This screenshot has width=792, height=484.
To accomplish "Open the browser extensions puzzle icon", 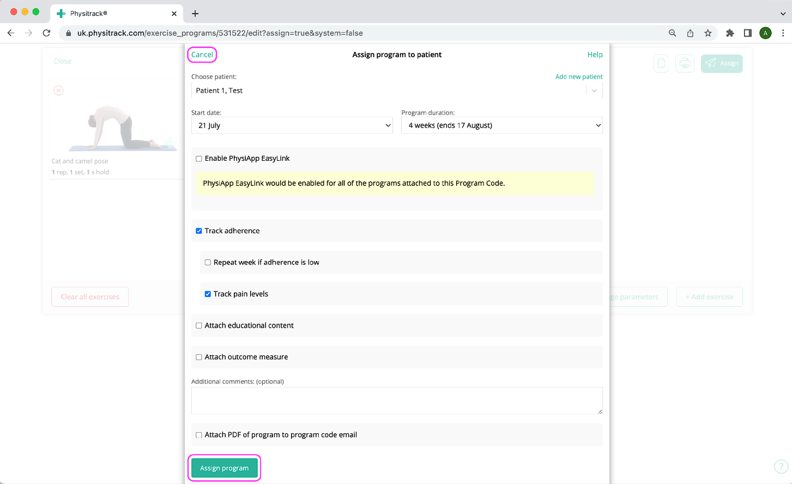I will (x=730, y=33).
